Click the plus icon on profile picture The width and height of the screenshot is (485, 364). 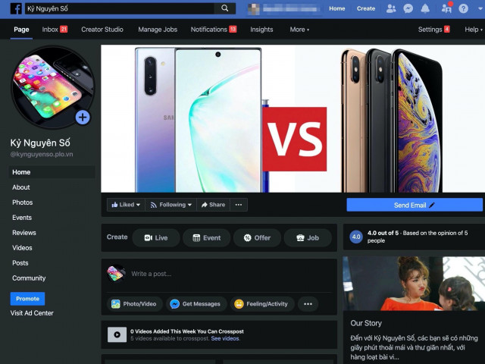click(83, 118)
